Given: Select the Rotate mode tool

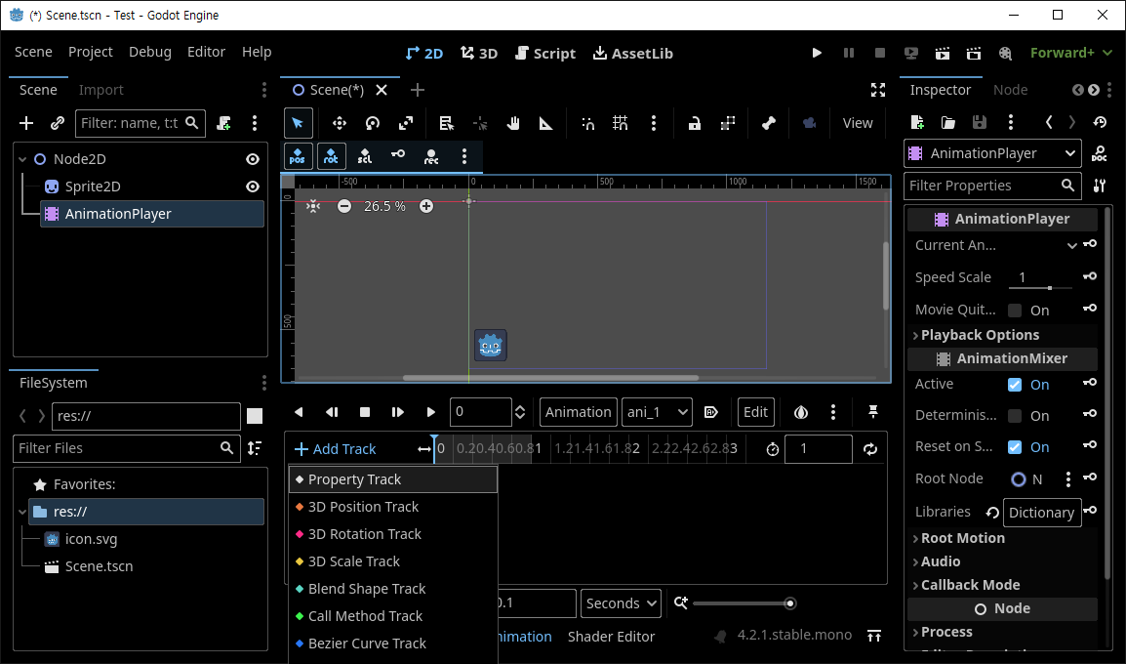Looking at the screenshot, I should [x=372, y=123].
